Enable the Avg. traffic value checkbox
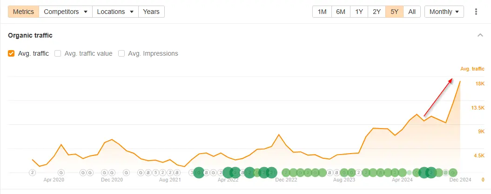The width and height of the screenshot is (491, 194). pyautogui.click(x=58, y=53)
